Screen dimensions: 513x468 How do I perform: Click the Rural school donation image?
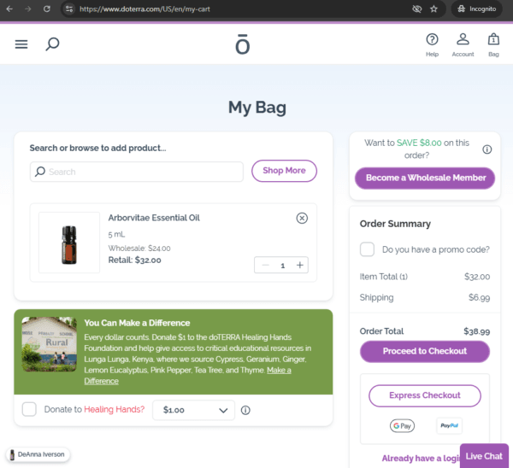pyautogui.click(x=49, y=344)
